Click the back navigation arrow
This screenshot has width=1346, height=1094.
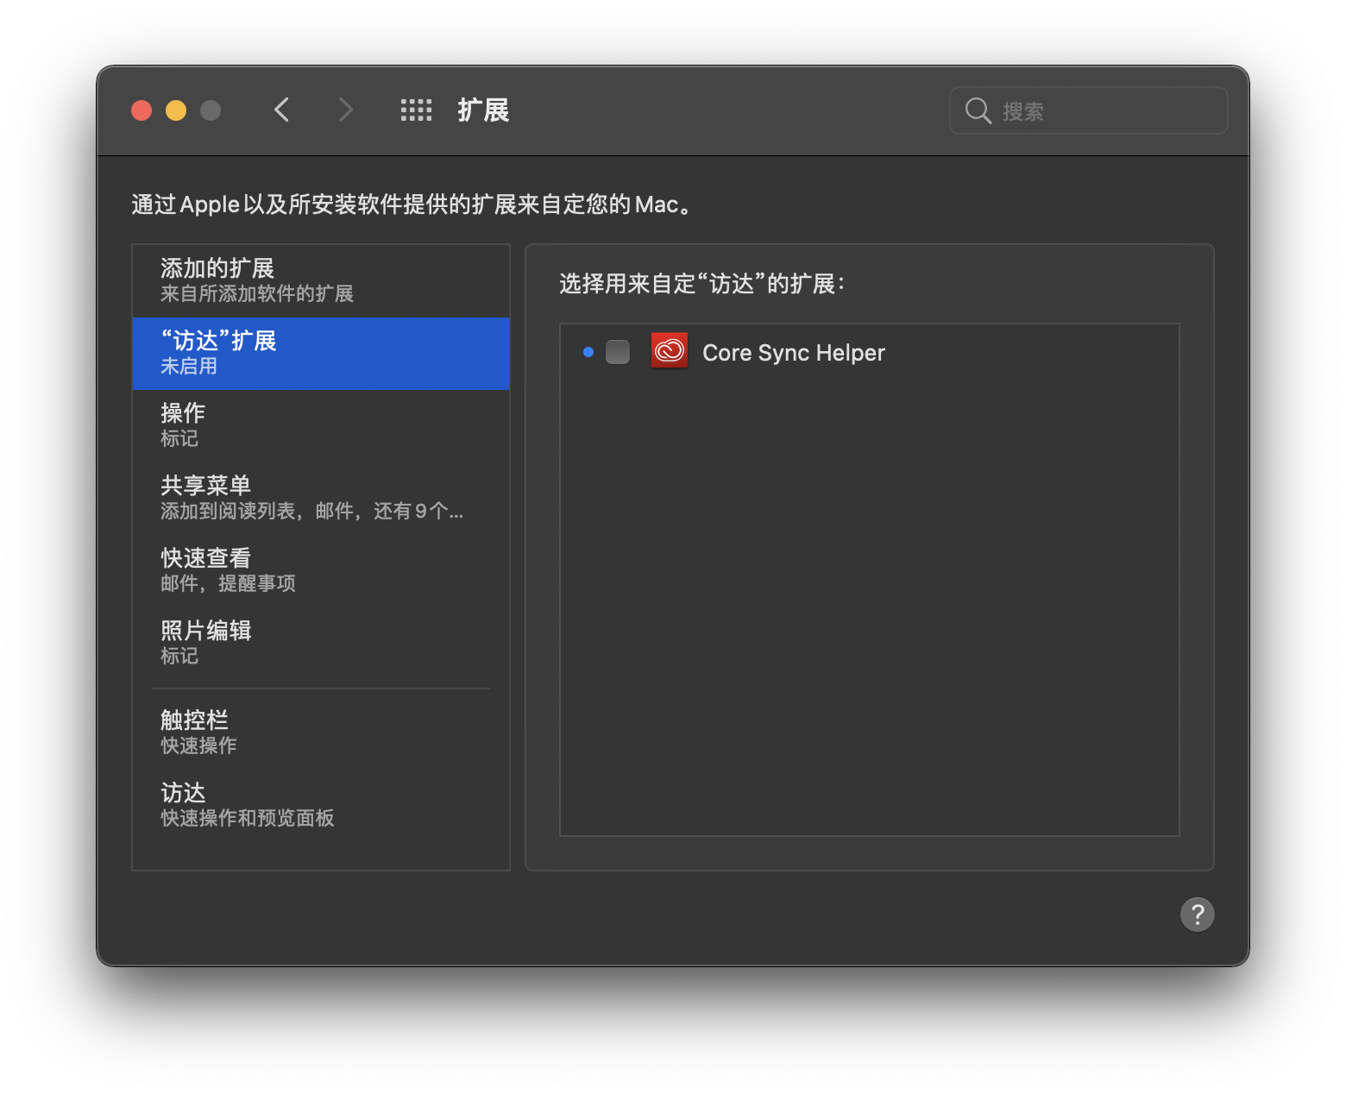281,110
